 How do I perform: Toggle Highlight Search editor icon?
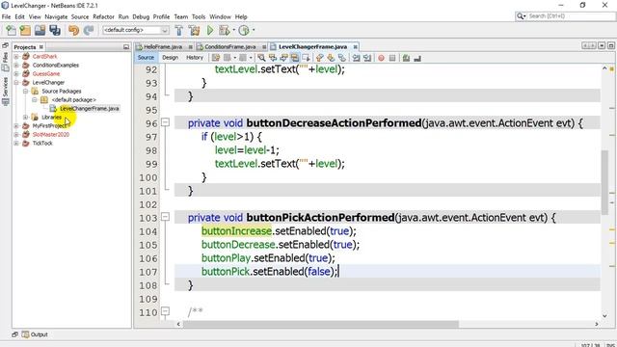295,58
